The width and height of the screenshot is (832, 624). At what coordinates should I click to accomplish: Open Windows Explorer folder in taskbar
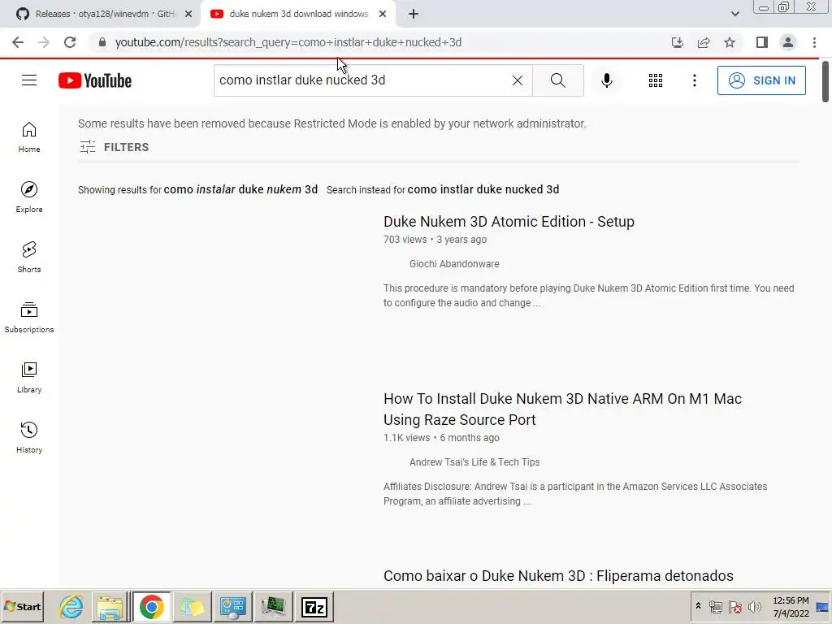(110, 607)
